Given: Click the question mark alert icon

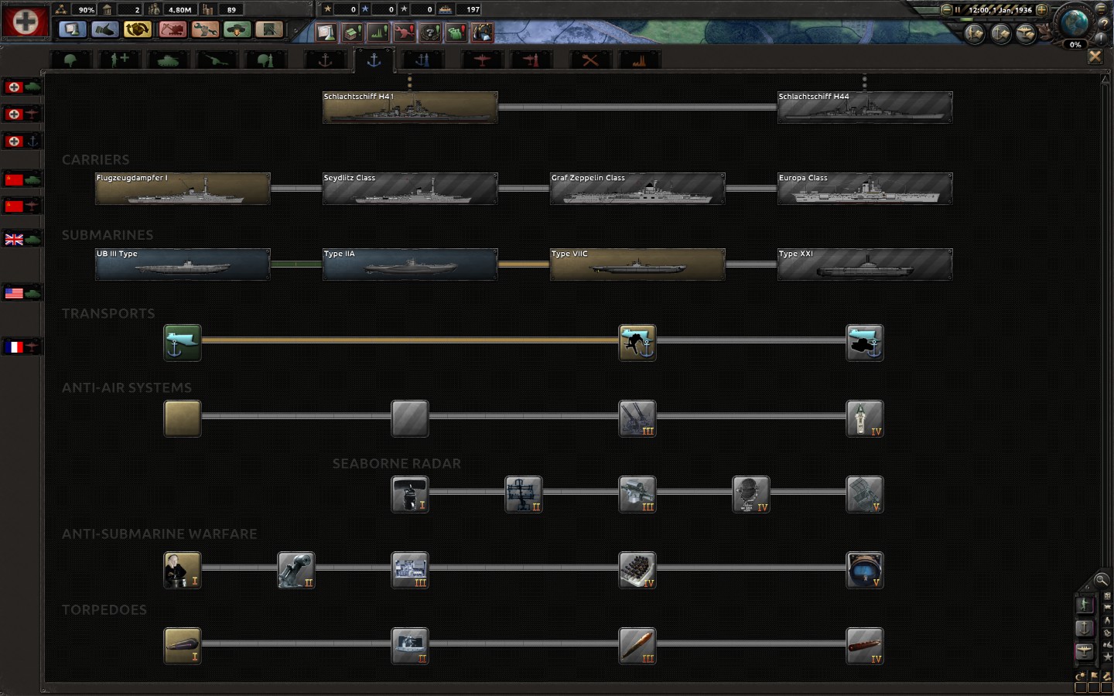Looking at the screenshot, I should [430, 32].
